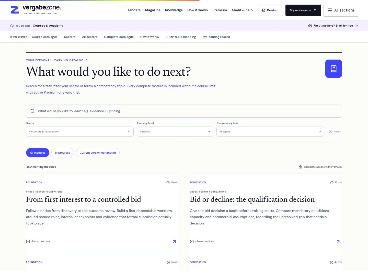This screenshot has width=368, height=271.
Task: Click the hamburger icon in All sections
Action: [330, 10]
